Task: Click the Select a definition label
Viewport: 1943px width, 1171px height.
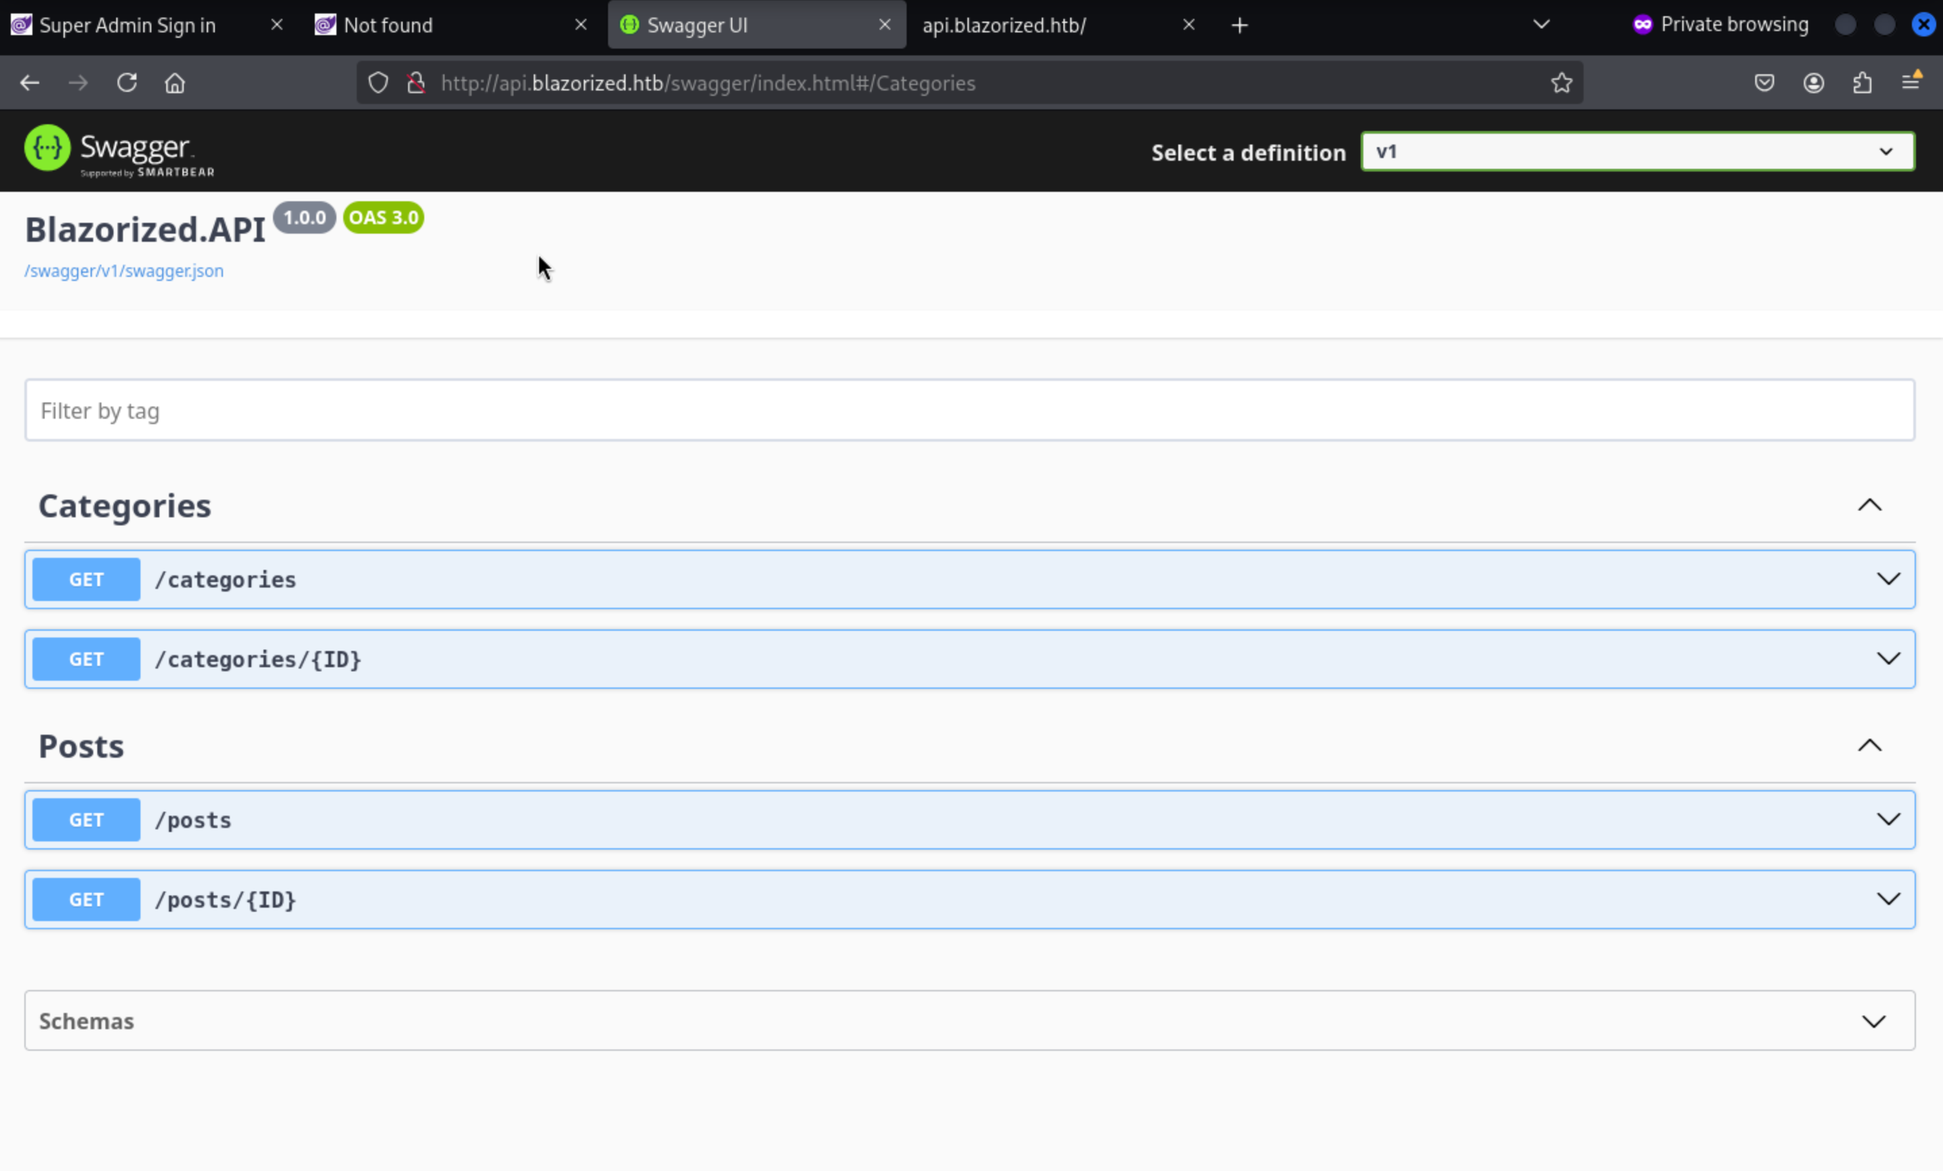Action: 1248,153
